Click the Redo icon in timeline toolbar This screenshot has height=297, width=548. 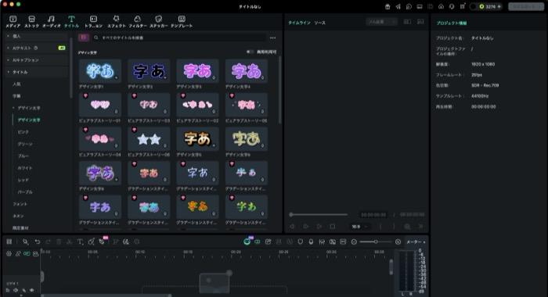[x=49, y=242]
